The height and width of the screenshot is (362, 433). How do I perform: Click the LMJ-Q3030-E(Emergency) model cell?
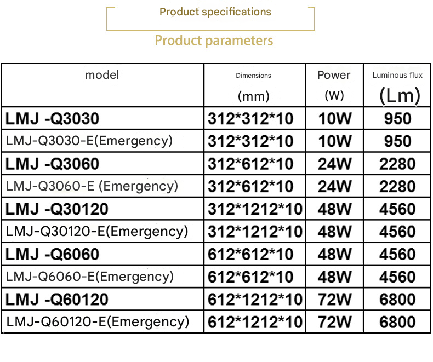click(102, 141)
